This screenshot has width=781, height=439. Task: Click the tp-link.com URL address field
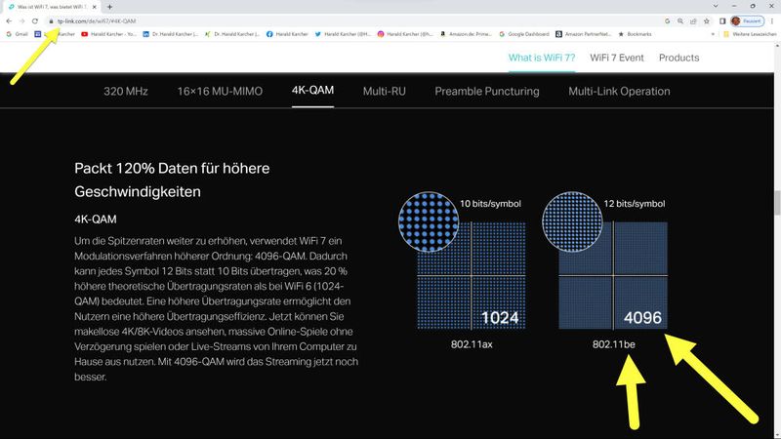pyautogui.click(x=97, y=21)
